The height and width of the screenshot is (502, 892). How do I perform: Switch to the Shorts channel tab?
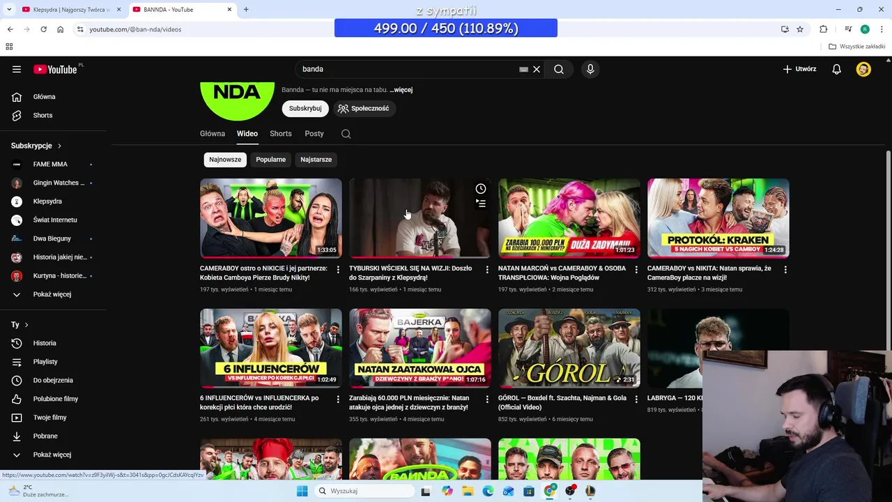pyautogui.click(x=281, y=134)
